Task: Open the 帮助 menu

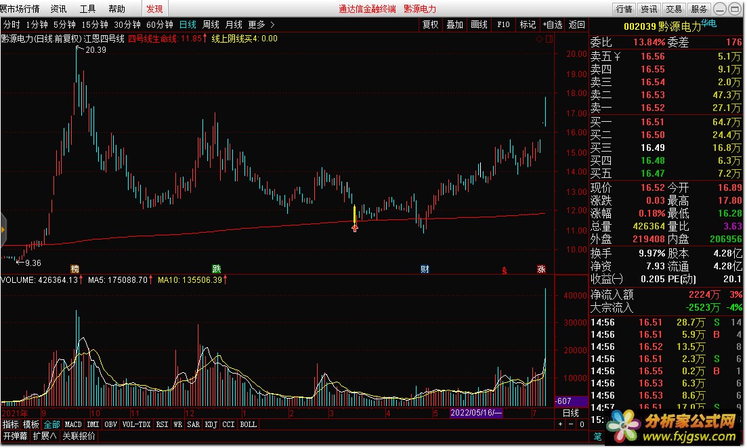Action: (x=116, y=9)
